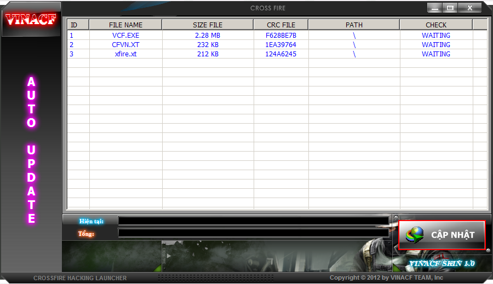
Task: Sort by the ID column header
Action: pyautogui.click(x=78, y=25)
